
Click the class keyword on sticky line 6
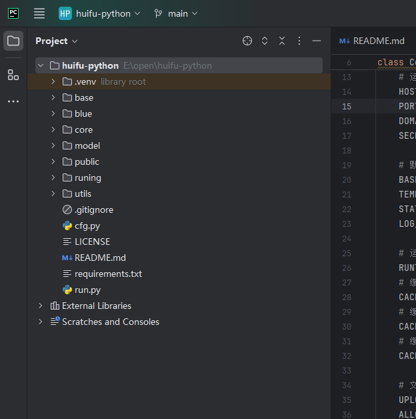tap(391, 63)
